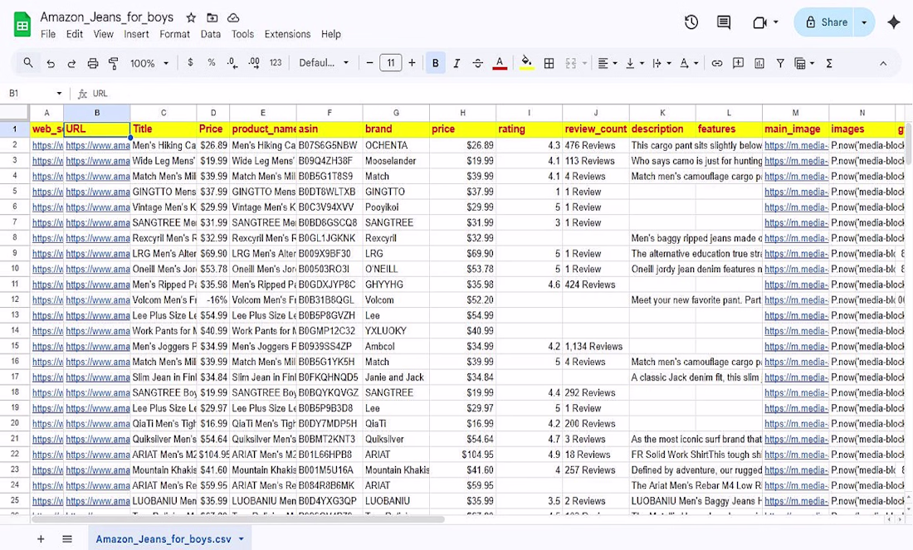Decrease decimal places
This screenshot has width=913, height=550.
(232, 63)
